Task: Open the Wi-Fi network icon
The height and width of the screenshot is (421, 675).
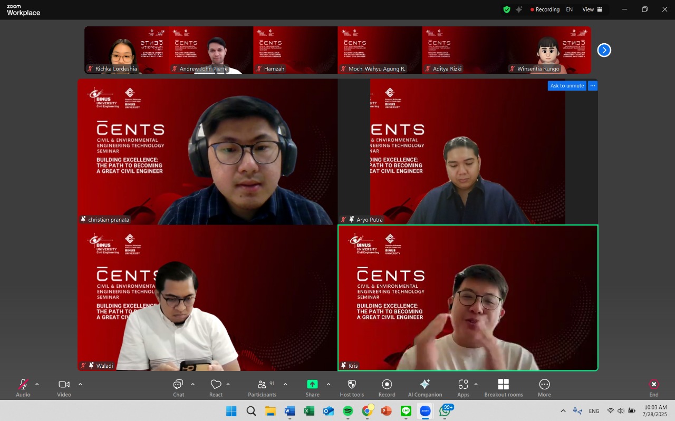Action: (x=610, y=411)
